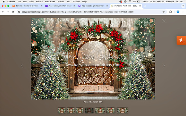The height and width of the screenshot is (116, 186).
Task: Click the main Poinsettia Porch backdrop image
Action: [93, 59]
